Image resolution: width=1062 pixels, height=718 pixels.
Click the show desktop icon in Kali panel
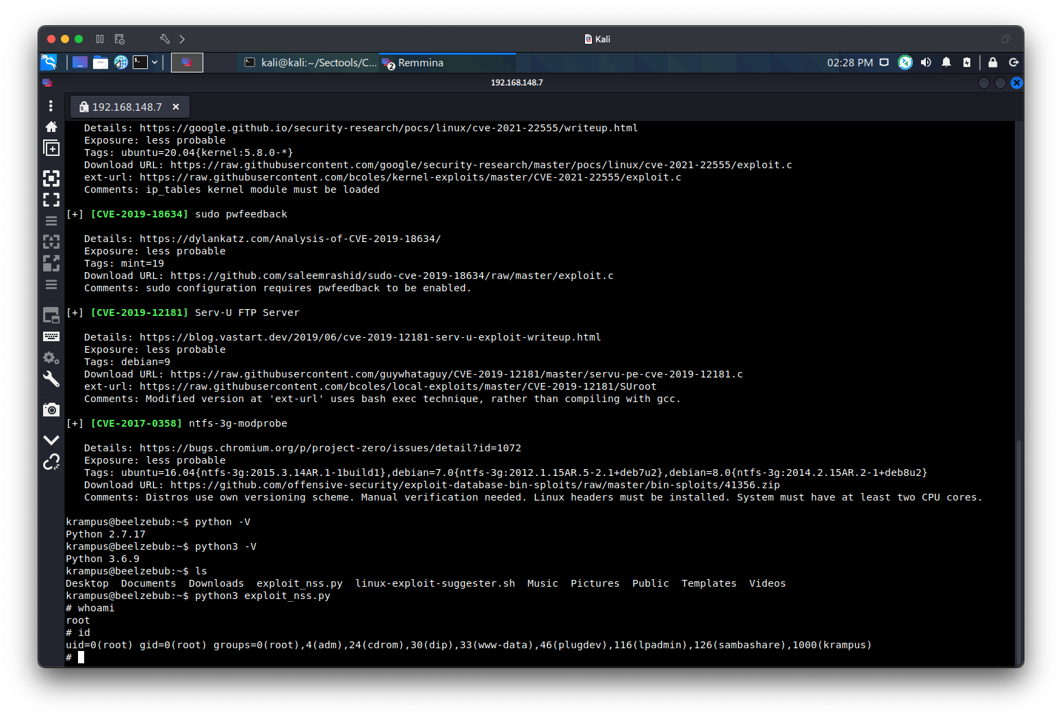point(80,62)
